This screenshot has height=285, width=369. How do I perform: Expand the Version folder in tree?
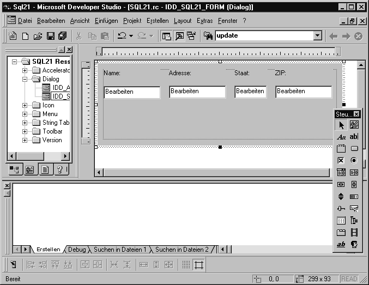pyautogui.click(x=25, y=140)
